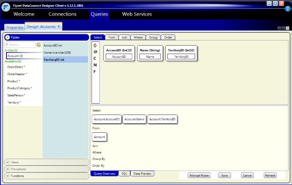The width and height of the screenshot is (292, 185).
Task: Switch to the From clause tab
Action: pos(112,37)
